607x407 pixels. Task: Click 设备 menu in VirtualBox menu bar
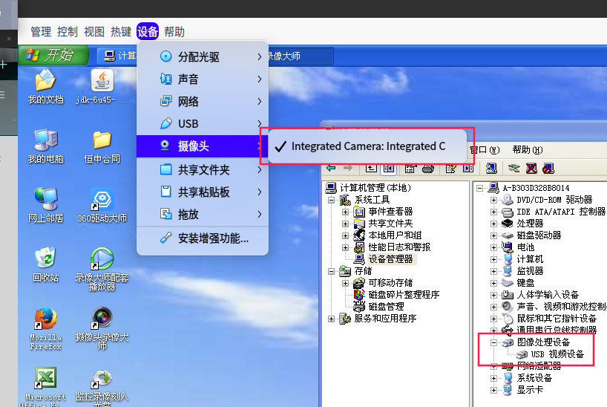pos(148,31)
